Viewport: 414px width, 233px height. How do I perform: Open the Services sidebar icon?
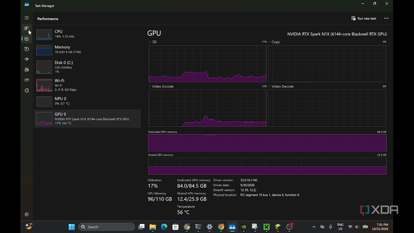click(27, 90)
